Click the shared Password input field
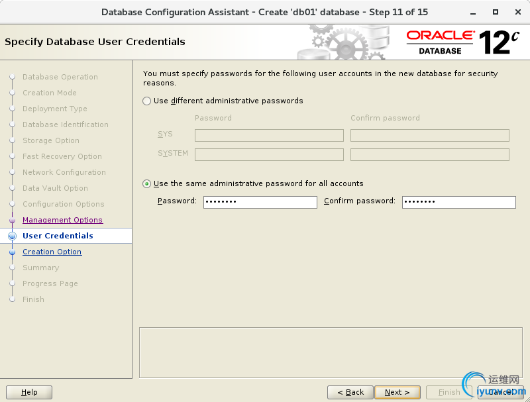530x402 pixels. [260, 202]
